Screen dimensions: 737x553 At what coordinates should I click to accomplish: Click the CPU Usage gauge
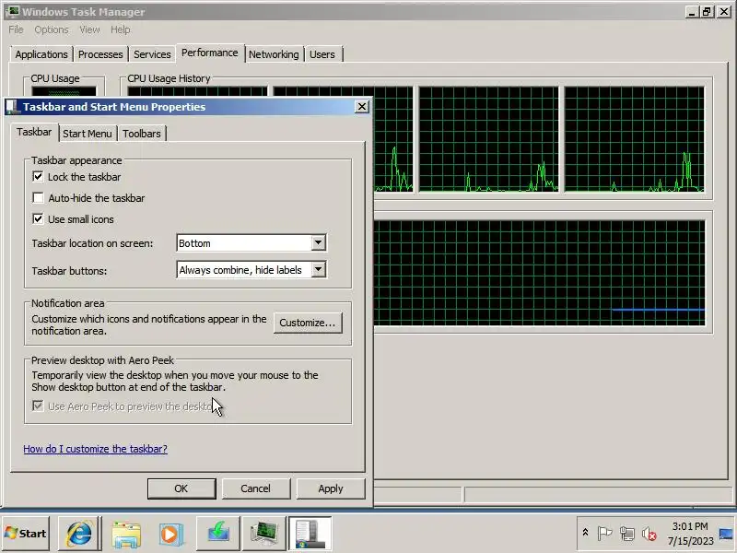64,91
